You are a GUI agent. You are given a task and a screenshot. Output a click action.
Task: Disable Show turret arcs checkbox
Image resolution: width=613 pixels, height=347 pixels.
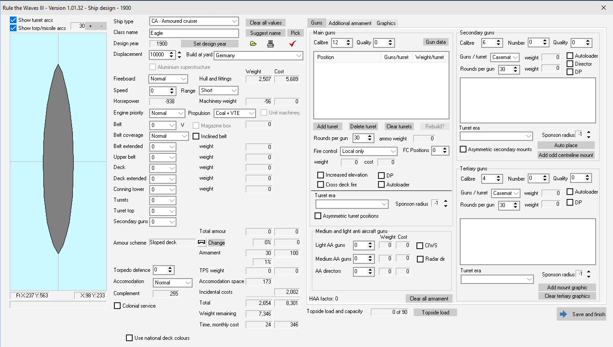[13, 20]
